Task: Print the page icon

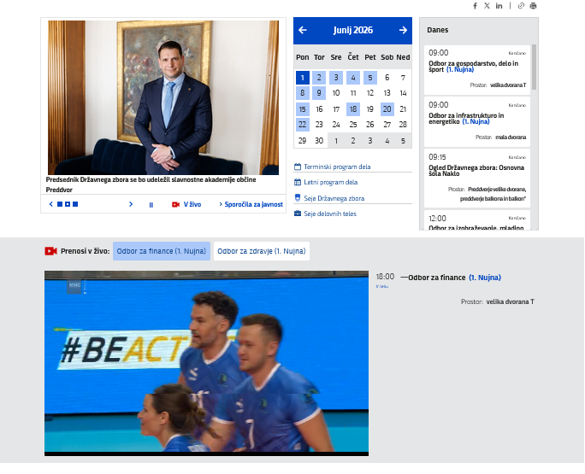Action: point(533,6)
